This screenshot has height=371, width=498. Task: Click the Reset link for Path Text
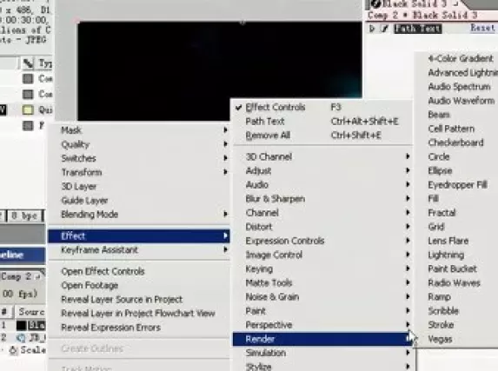tap(482, 28)
